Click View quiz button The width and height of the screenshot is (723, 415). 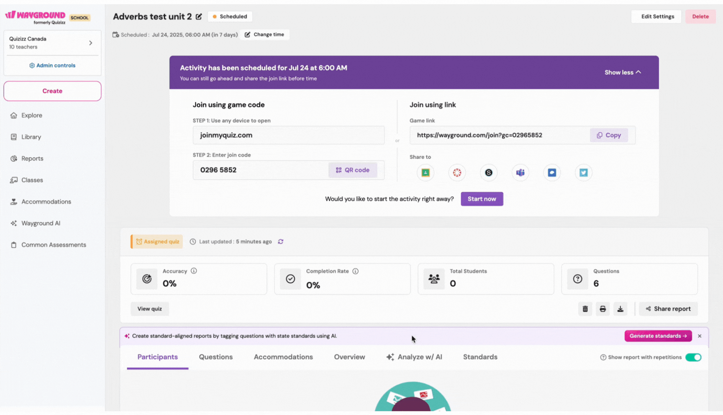(150, 309)
